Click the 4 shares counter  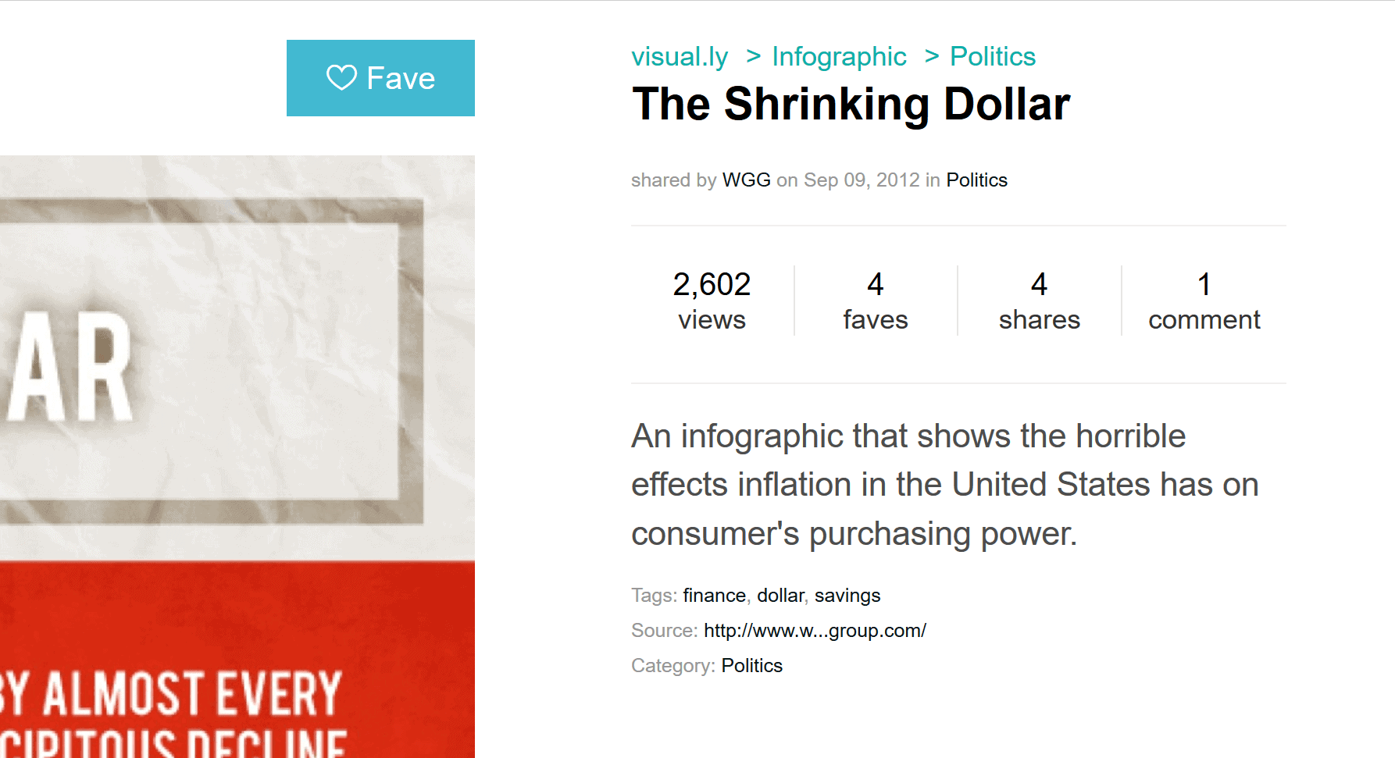click(1039, 301)
